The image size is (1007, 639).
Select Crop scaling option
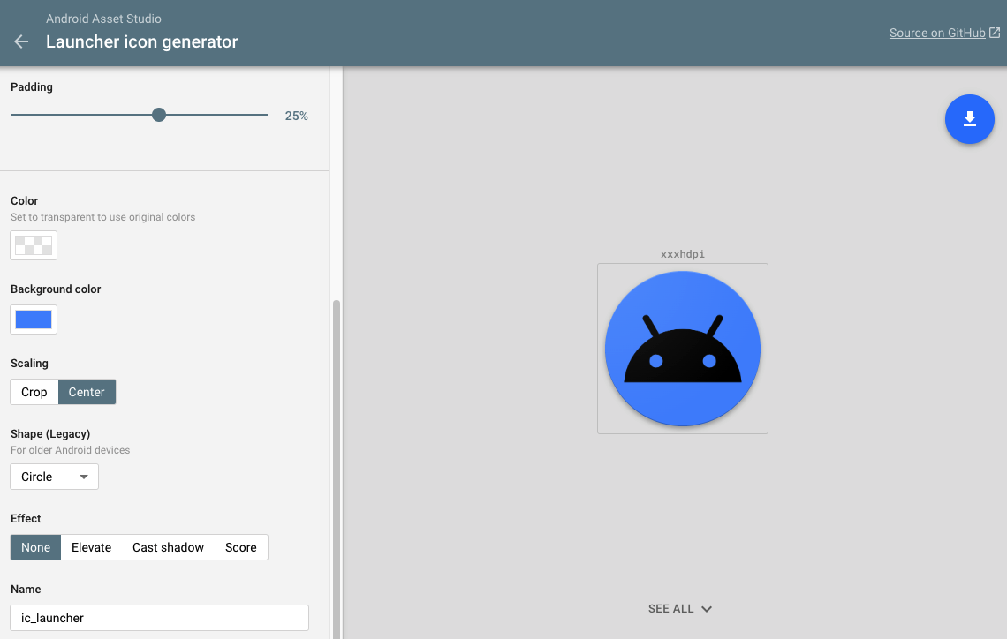[34, 392]
